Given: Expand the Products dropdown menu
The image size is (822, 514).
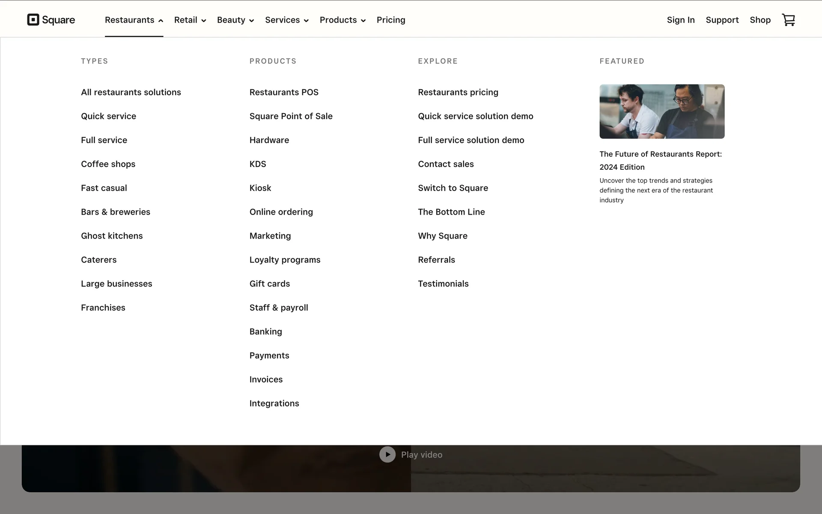Looking at the screenshot, I should pos(342,20).
